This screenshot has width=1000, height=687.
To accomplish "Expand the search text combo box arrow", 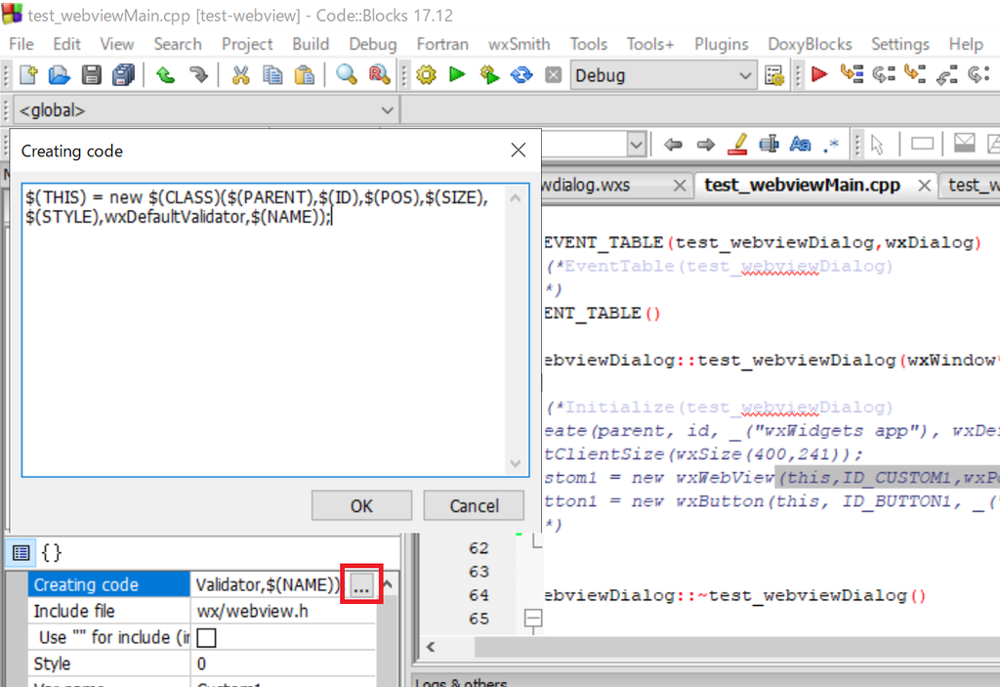I will (636, 143).
